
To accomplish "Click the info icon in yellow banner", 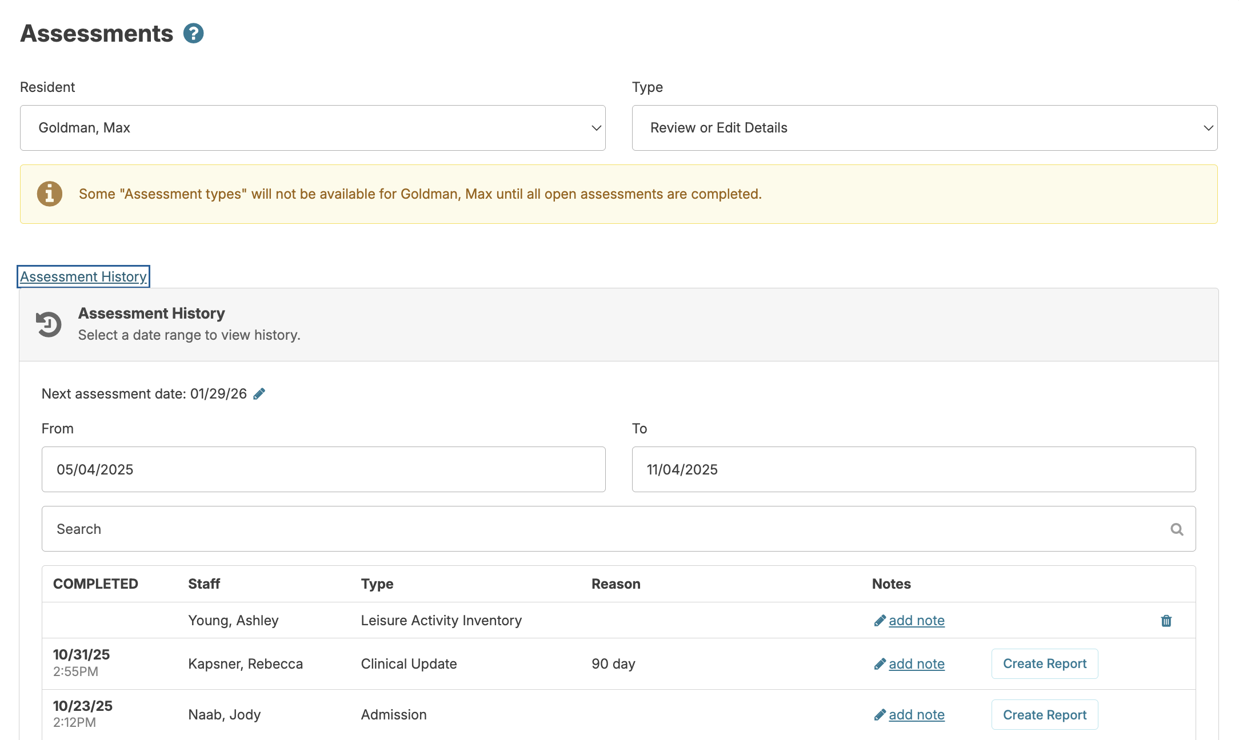I will click(x=50, y=194).
